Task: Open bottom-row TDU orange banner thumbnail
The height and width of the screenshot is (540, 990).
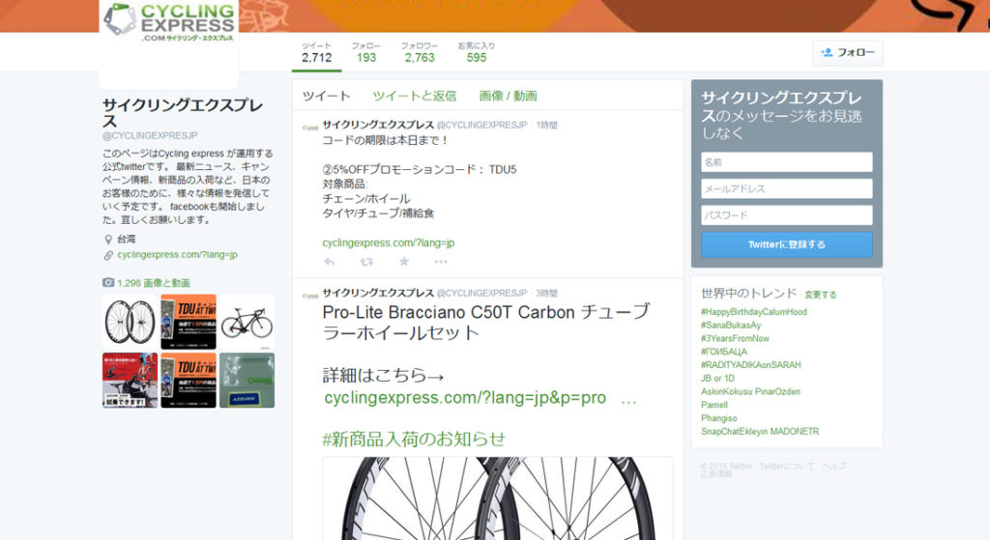Action: point(189,381)
